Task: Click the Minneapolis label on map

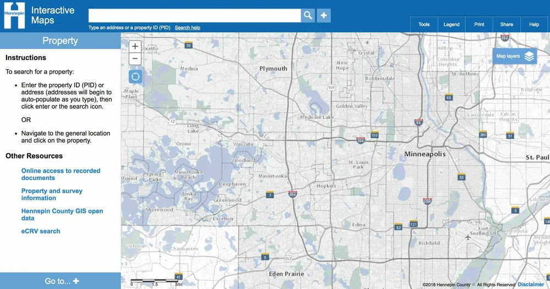Action: pos(425,154)
